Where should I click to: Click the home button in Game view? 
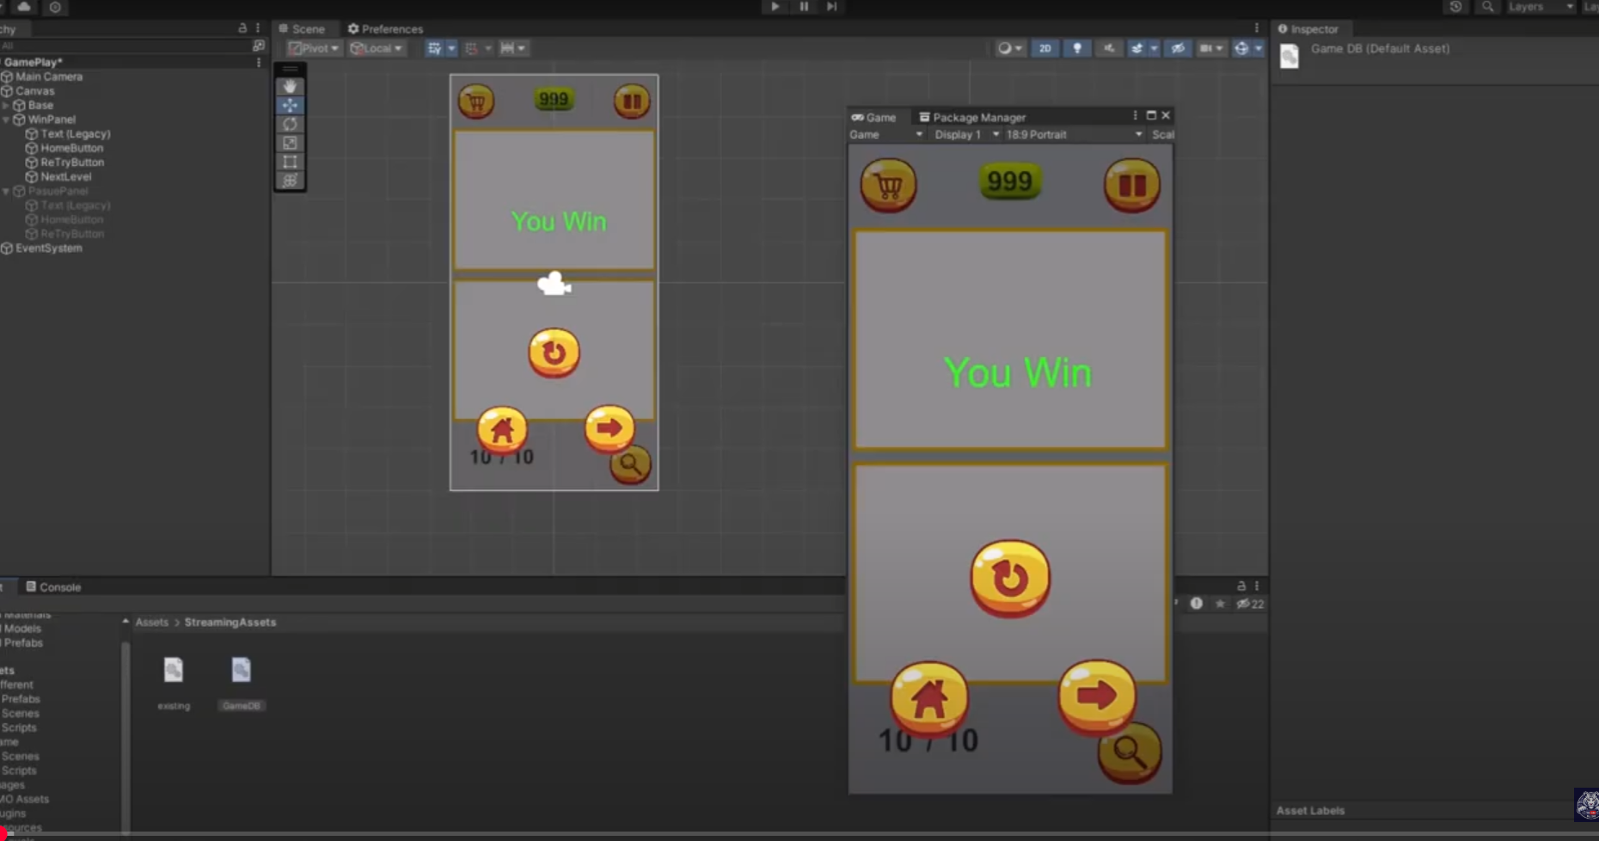[929, 698]
